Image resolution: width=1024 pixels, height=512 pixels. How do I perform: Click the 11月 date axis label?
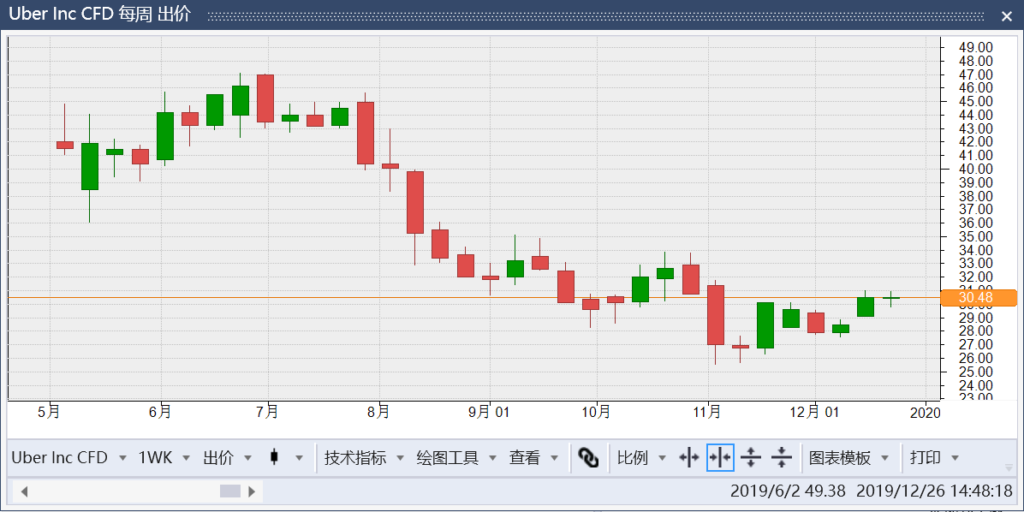point(708,412)
